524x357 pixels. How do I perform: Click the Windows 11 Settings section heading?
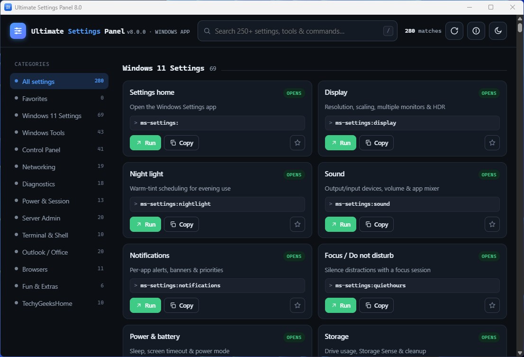click(163, 68)
